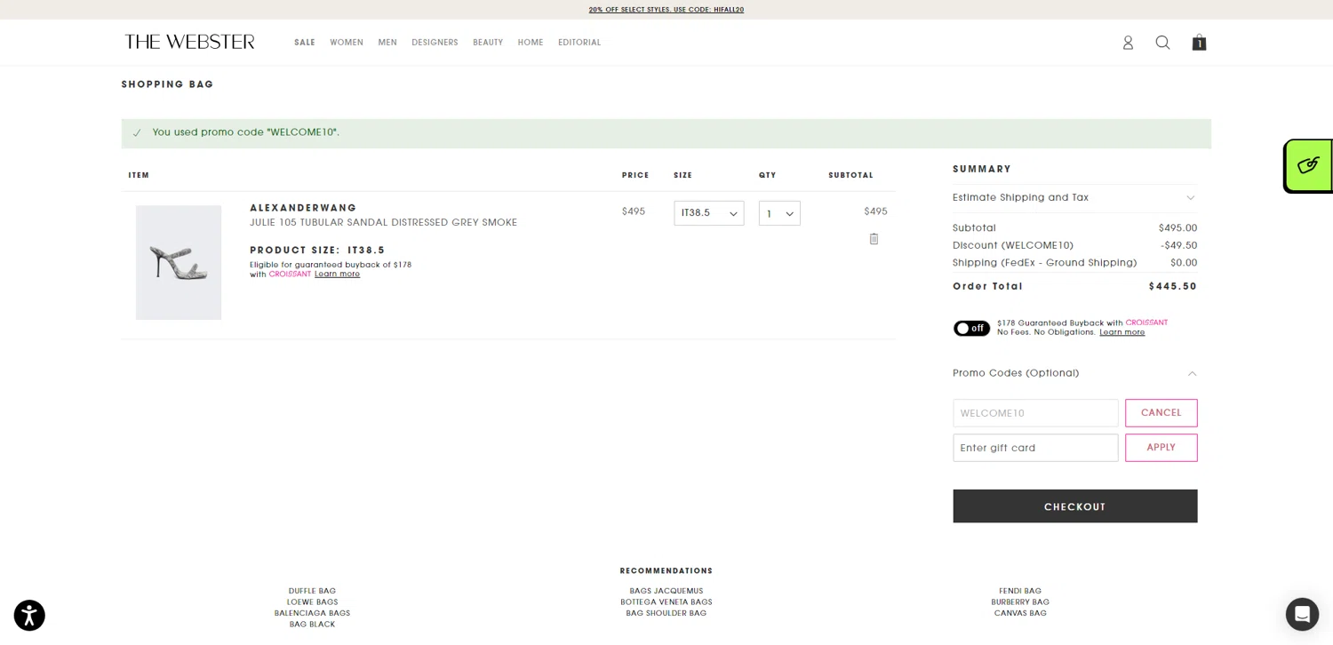Click Learn more in summary buyback
Viewport: 1333px width, 645px height.
pyautogui.click(x=1121, y=332)
